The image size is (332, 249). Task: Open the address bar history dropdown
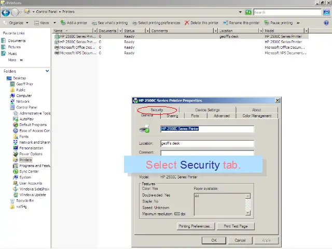click(240, 12)
